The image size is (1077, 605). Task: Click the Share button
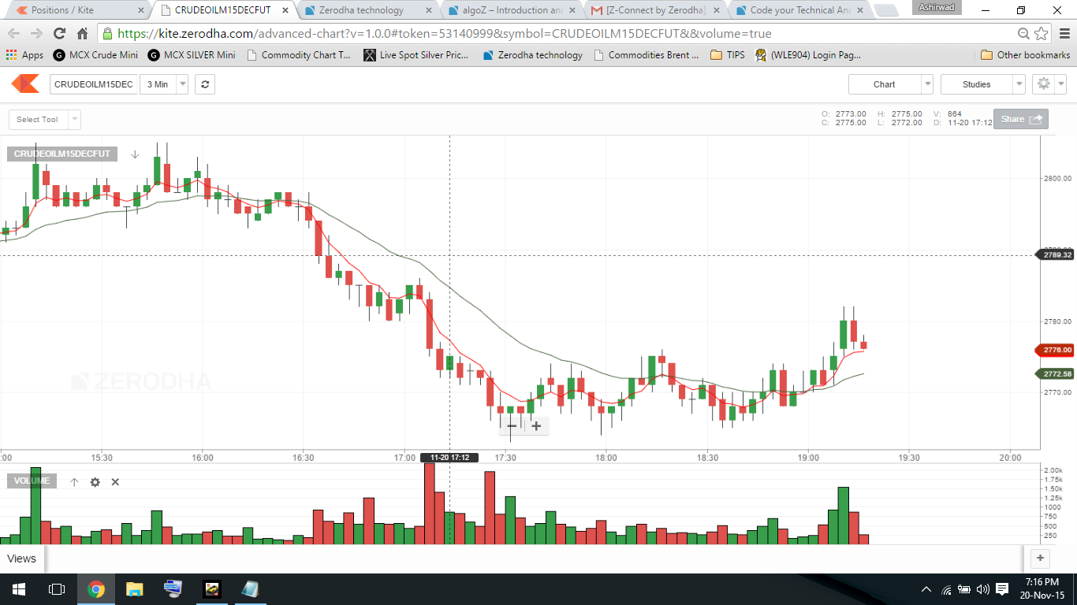1021,119
